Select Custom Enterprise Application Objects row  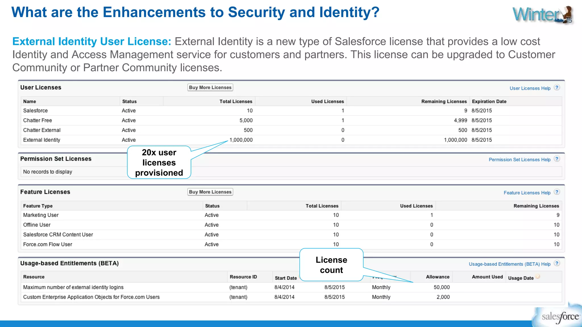tap(291, 297)
